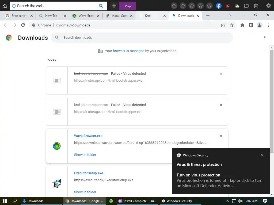Close the Krnl tab
274x205 pixels.
pyautogui.click(x=165, y=16)
